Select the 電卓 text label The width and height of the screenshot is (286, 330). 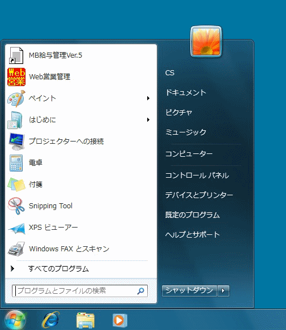click(36, 162)
